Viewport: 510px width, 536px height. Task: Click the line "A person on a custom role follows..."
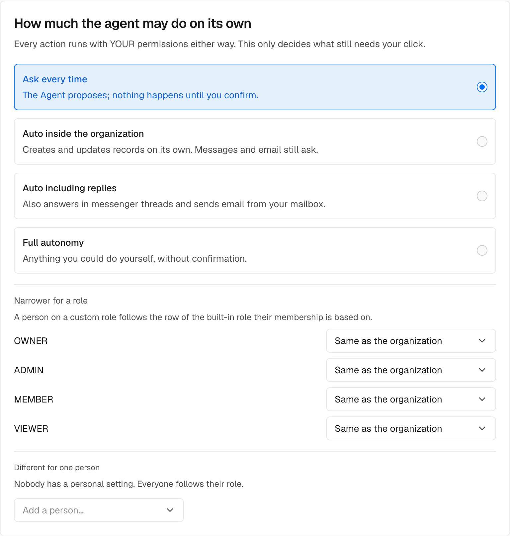193,317
